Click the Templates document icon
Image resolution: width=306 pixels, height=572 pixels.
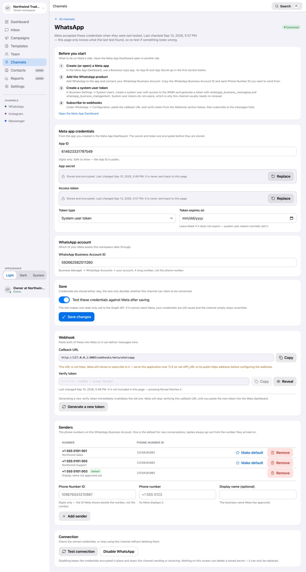(7, 46)
